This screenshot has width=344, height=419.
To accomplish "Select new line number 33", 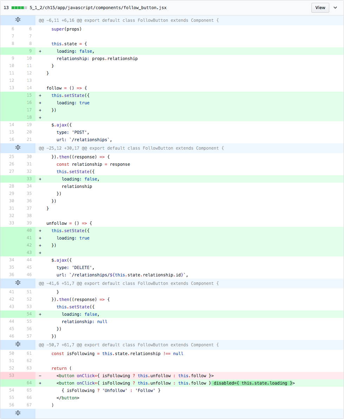I will coord(29,179).
